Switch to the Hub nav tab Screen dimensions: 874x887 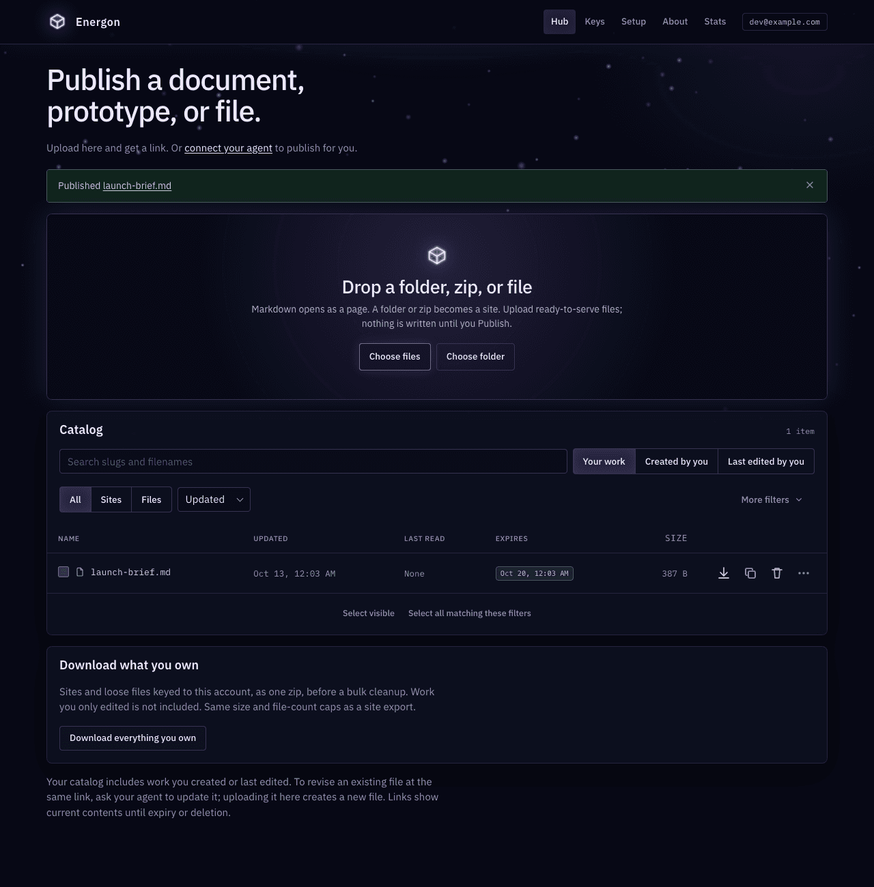pos(559,22)
